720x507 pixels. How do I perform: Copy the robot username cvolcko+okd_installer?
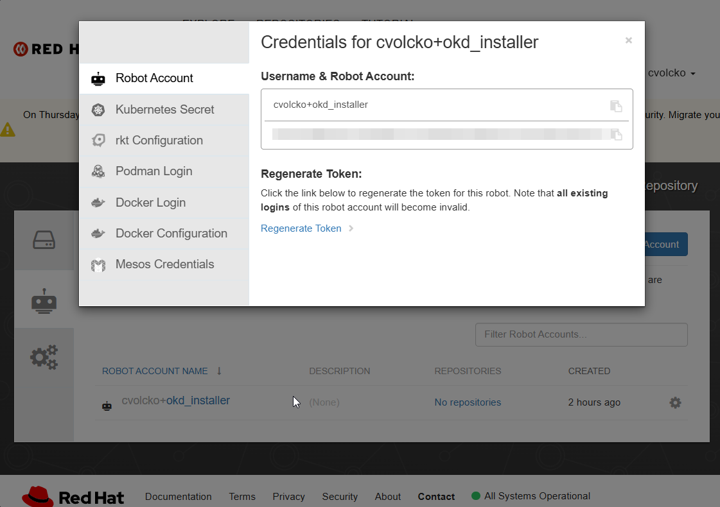[616, 106]
